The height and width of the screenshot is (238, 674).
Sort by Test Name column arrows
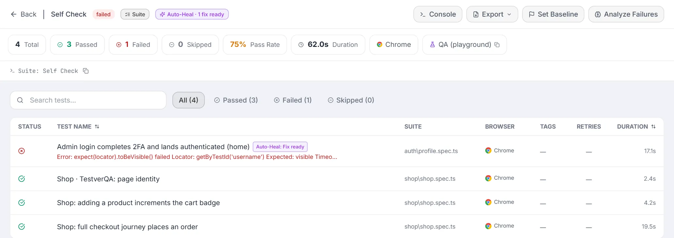tap(97, 127)
